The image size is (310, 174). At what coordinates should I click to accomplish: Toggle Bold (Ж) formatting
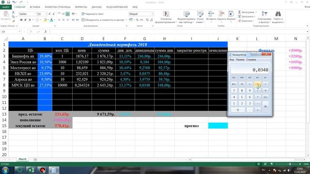21,20
